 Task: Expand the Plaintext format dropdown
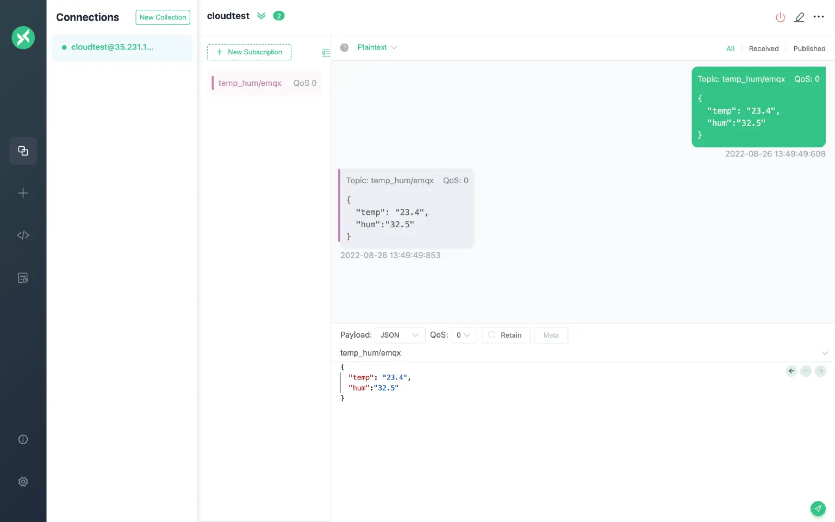377,47
